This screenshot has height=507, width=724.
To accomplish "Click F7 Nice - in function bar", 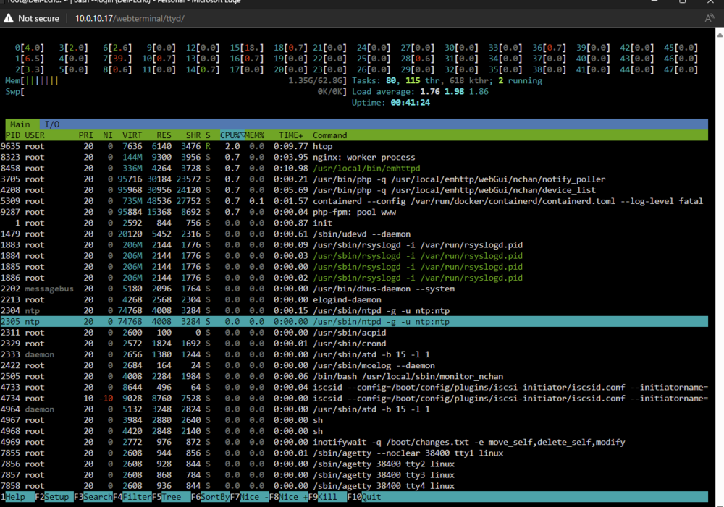I will coord(250,497).
